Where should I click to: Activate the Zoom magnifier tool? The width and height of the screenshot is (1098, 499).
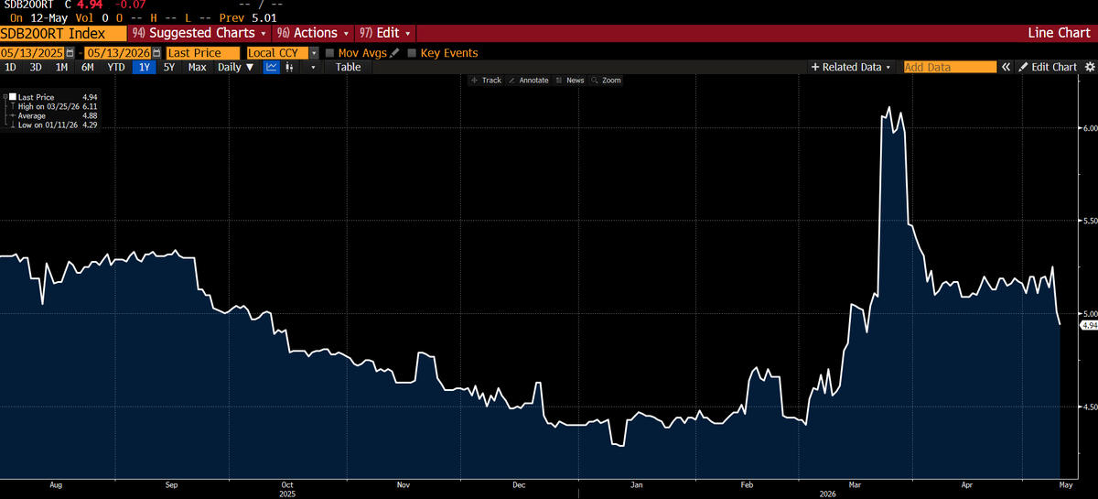pos(606,81)
